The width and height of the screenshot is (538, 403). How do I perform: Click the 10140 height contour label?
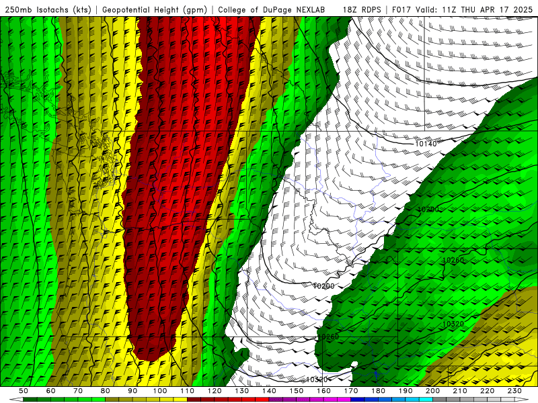coord(426,144)
